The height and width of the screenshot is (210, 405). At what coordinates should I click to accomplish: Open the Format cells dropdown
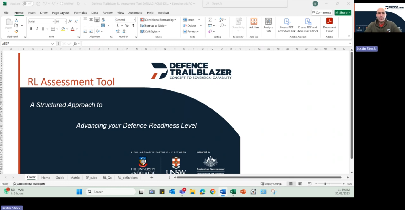tap(191, 32)
